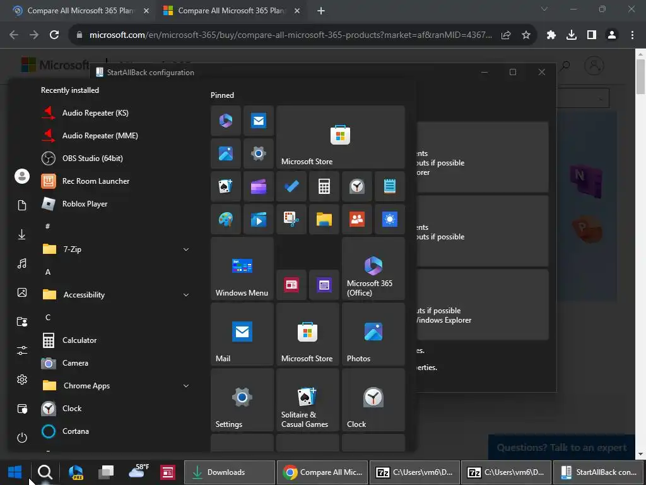This screenshot has height=485, width=646.
Task: Open Task View on the taskbar
Action: coord(106,472)
